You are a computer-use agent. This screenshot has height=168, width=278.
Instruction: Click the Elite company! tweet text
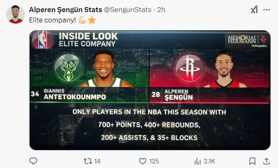53,20
